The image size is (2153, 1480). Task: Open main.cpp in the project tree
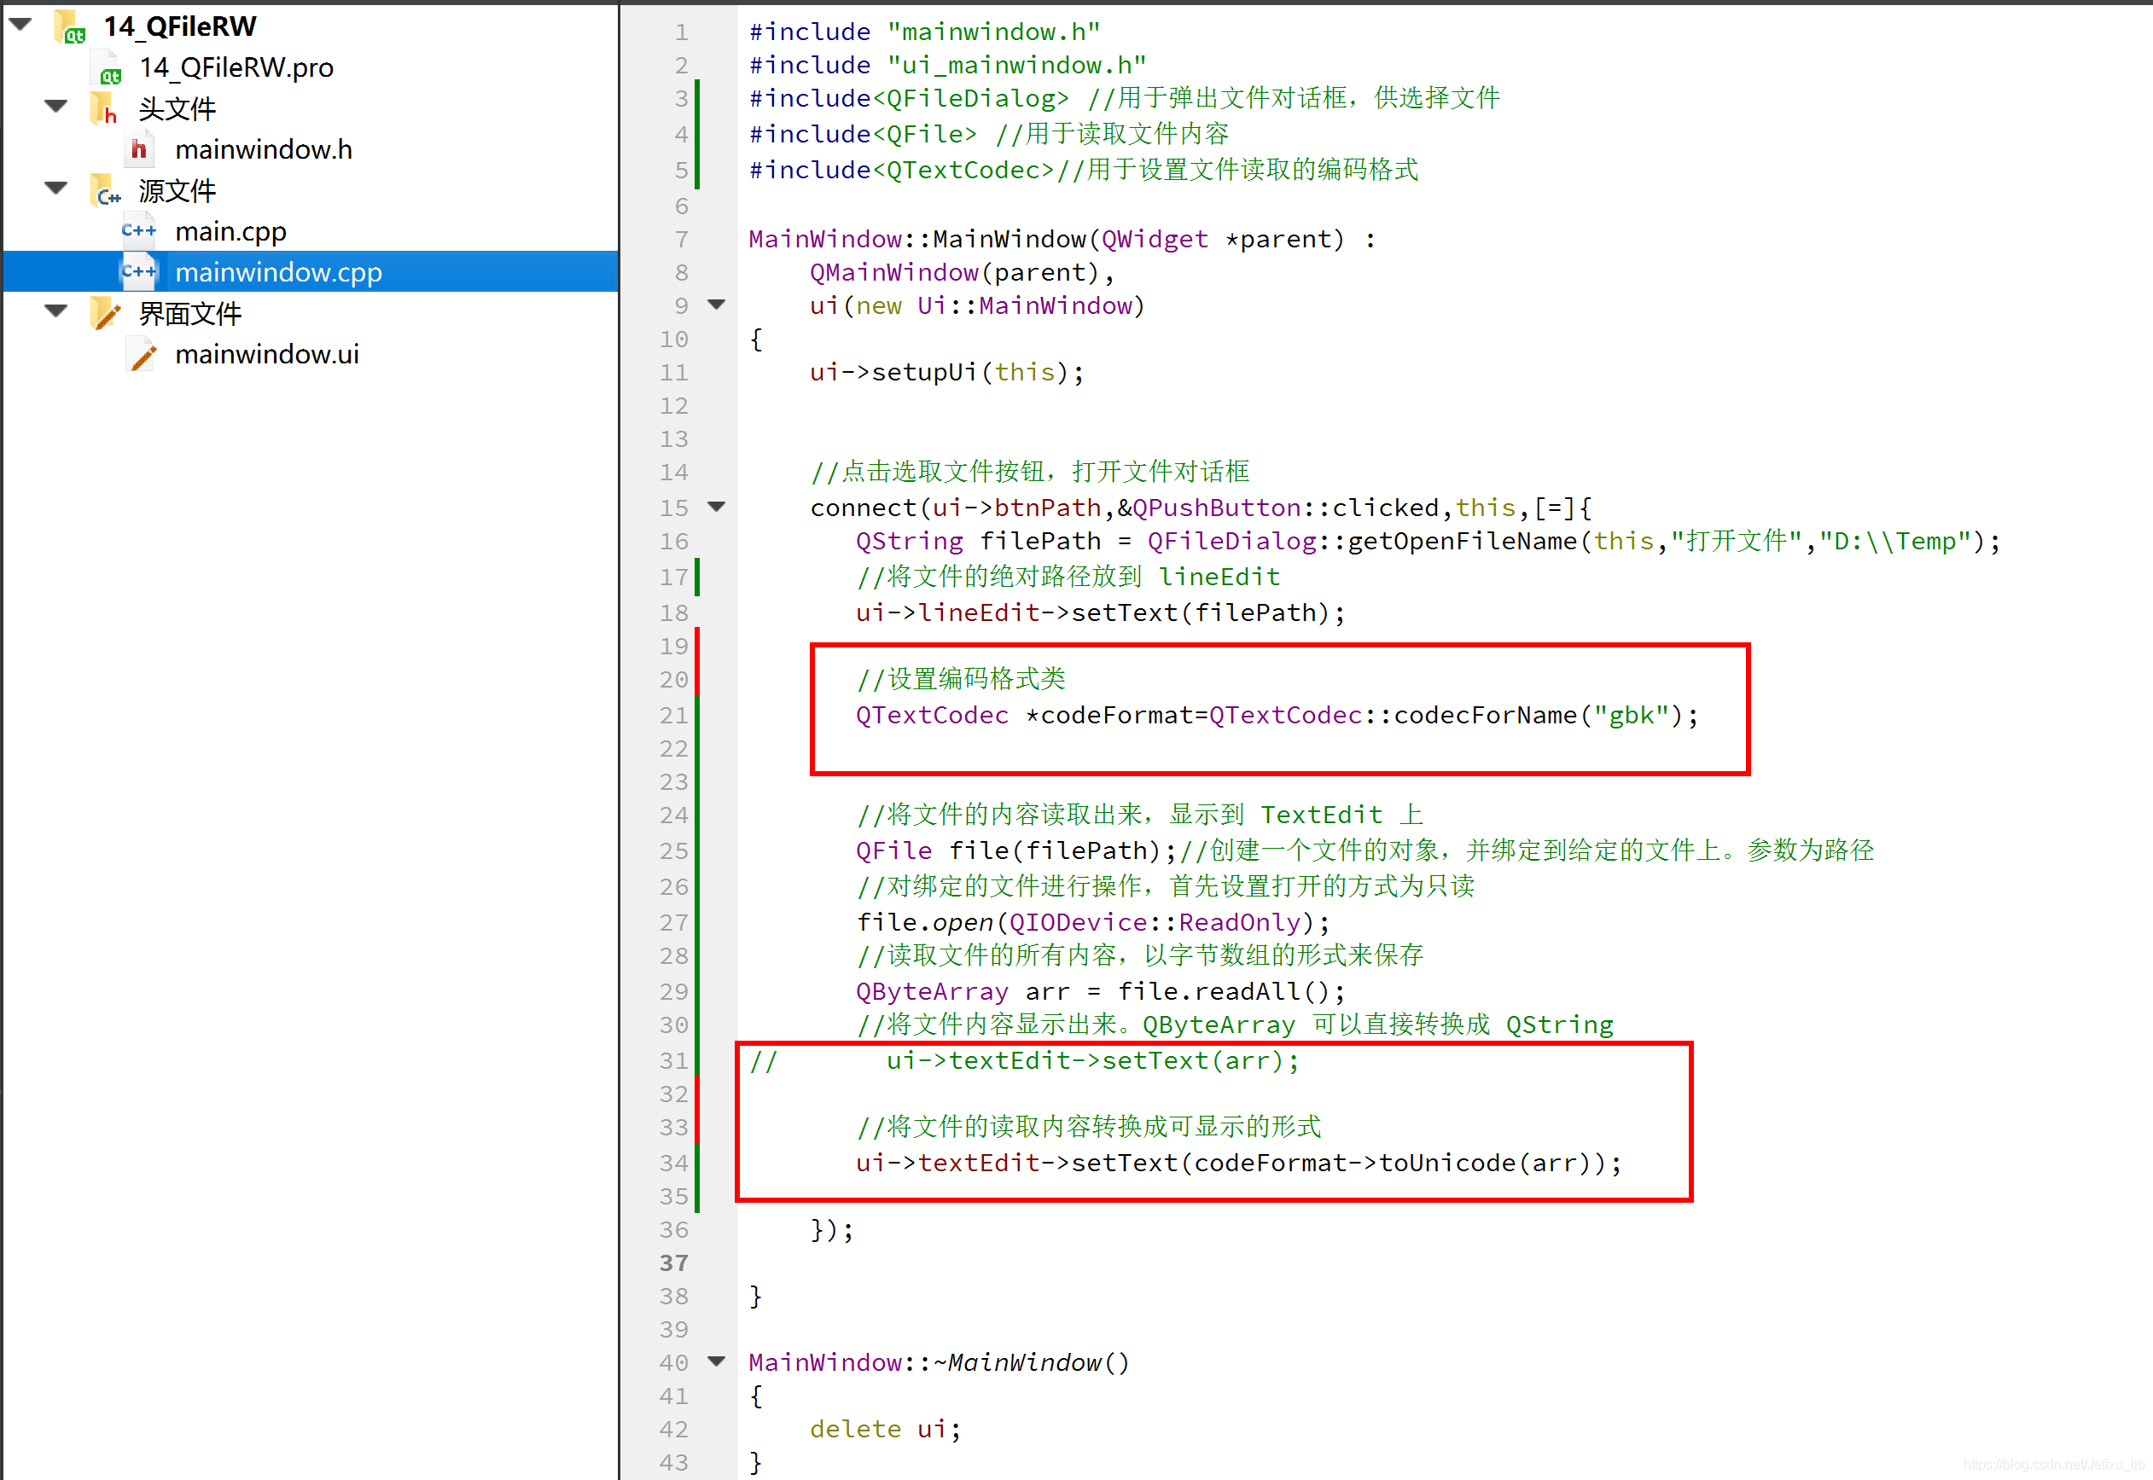click(230, 231)
